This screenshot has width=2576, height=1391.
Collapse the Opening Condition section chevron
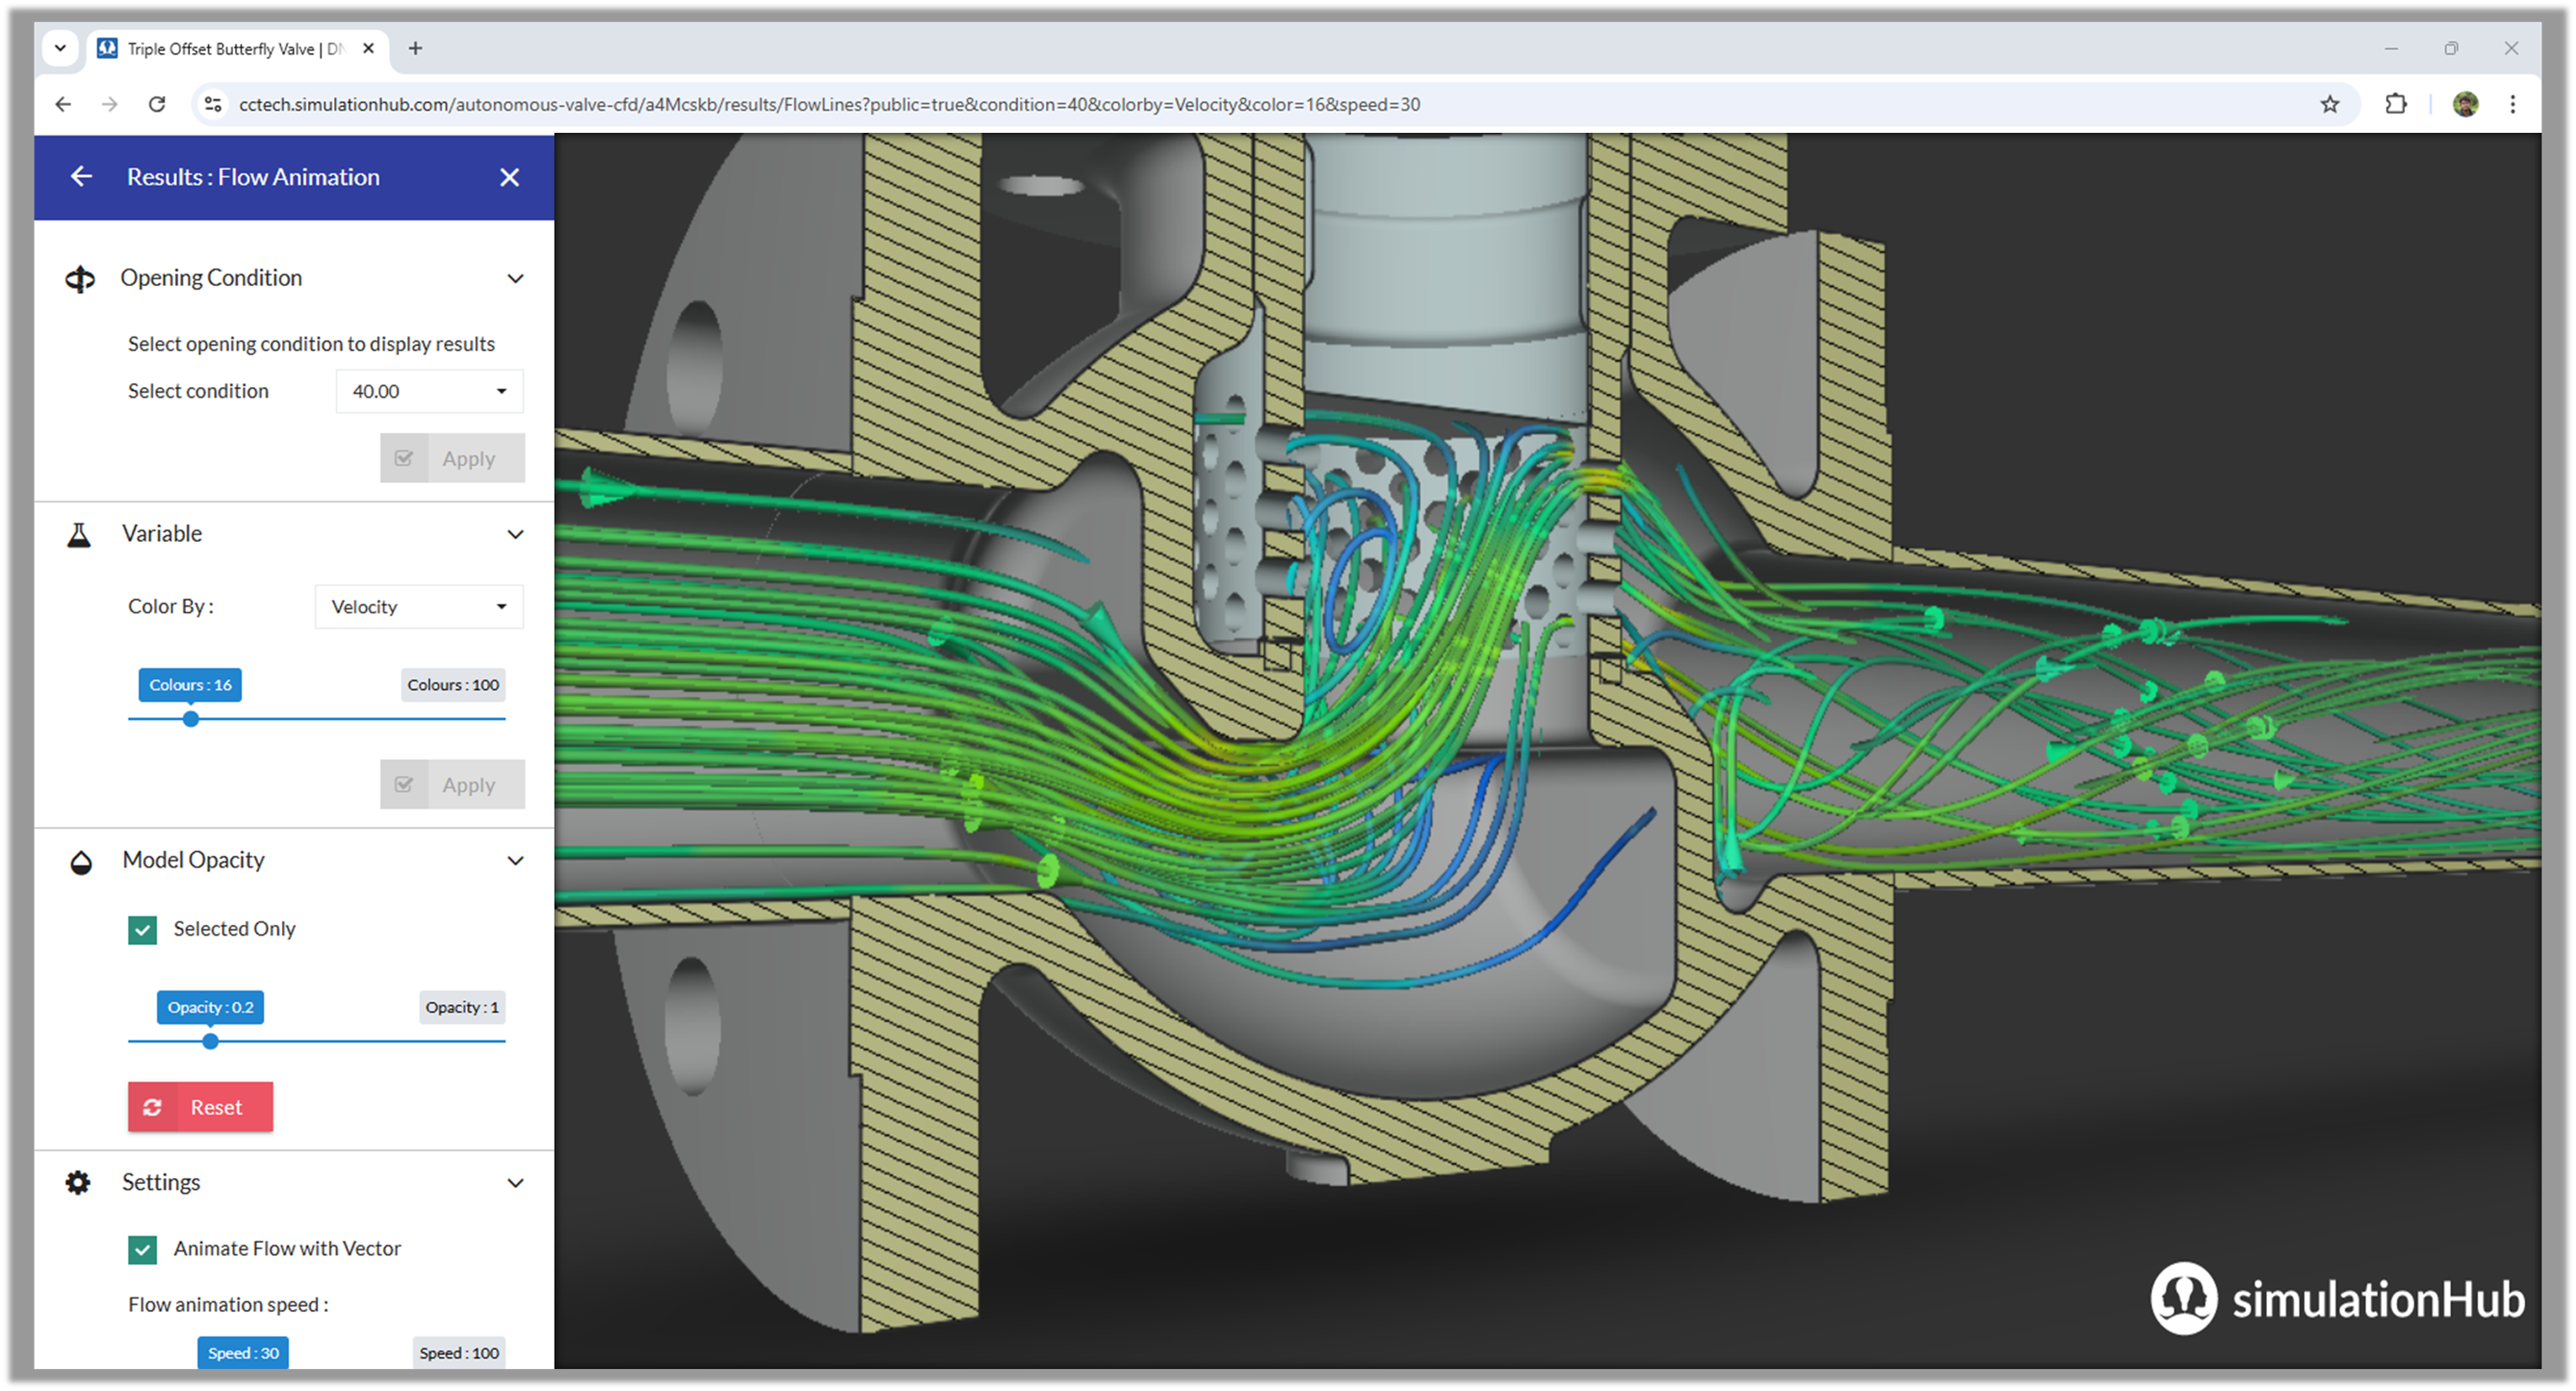pos(515,279)
